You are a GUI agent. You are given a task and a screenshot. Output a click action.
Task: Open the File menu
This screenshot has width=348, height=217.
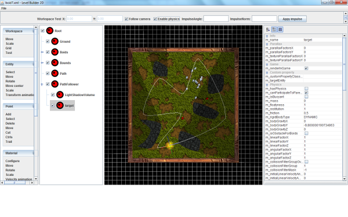(4, 8)
